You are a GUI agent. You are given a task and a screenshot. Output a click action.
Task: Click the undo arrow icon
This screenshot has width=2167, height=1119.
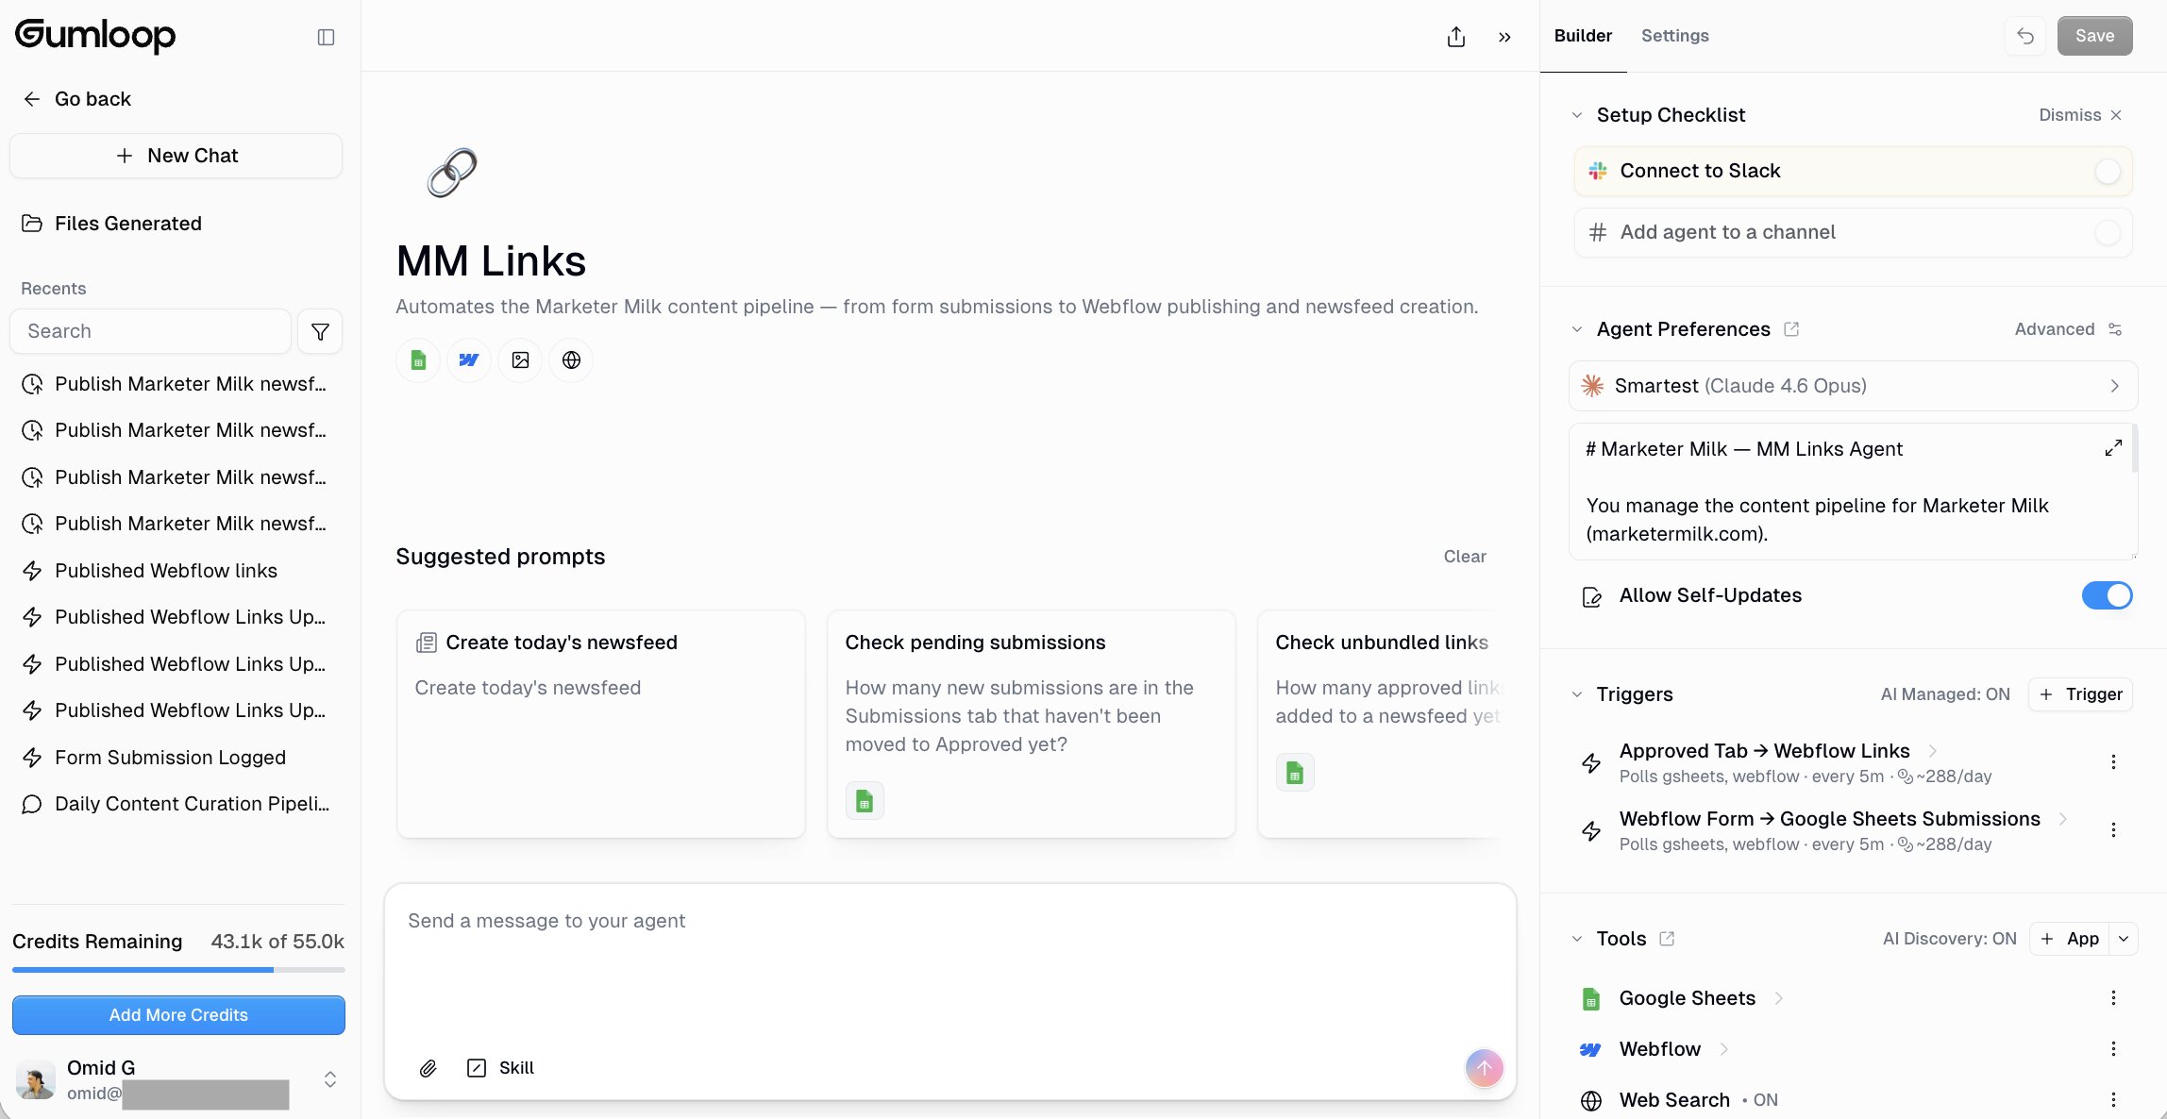2025,36
